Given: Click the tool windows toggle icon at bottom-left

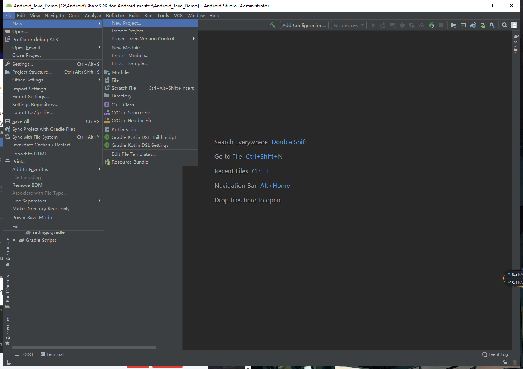Looking at the screenshot, I should (9, 362).
